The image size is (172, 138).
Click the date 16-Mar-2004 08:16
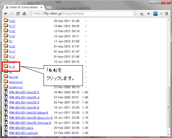click(x=66, y=92)
